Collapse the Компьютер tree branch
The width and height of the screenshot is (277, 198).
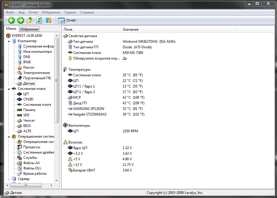pos(9,41)
